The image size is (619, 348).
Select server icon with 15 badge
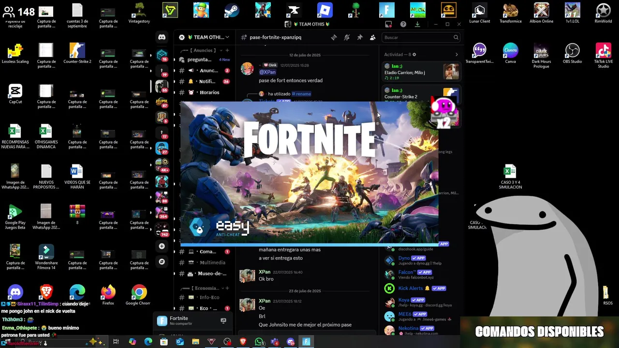tap(162, 55)
